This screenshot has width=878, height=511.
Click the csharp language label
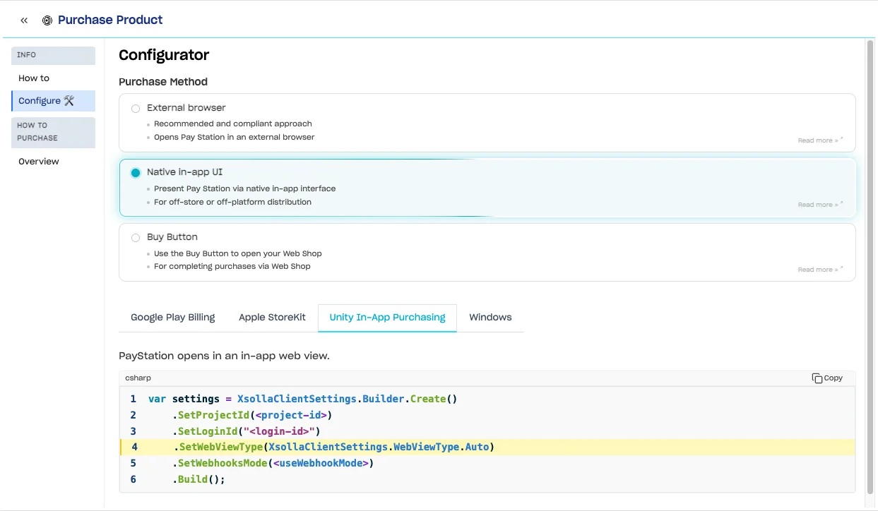pyautogui.click(x=138, y=378)
